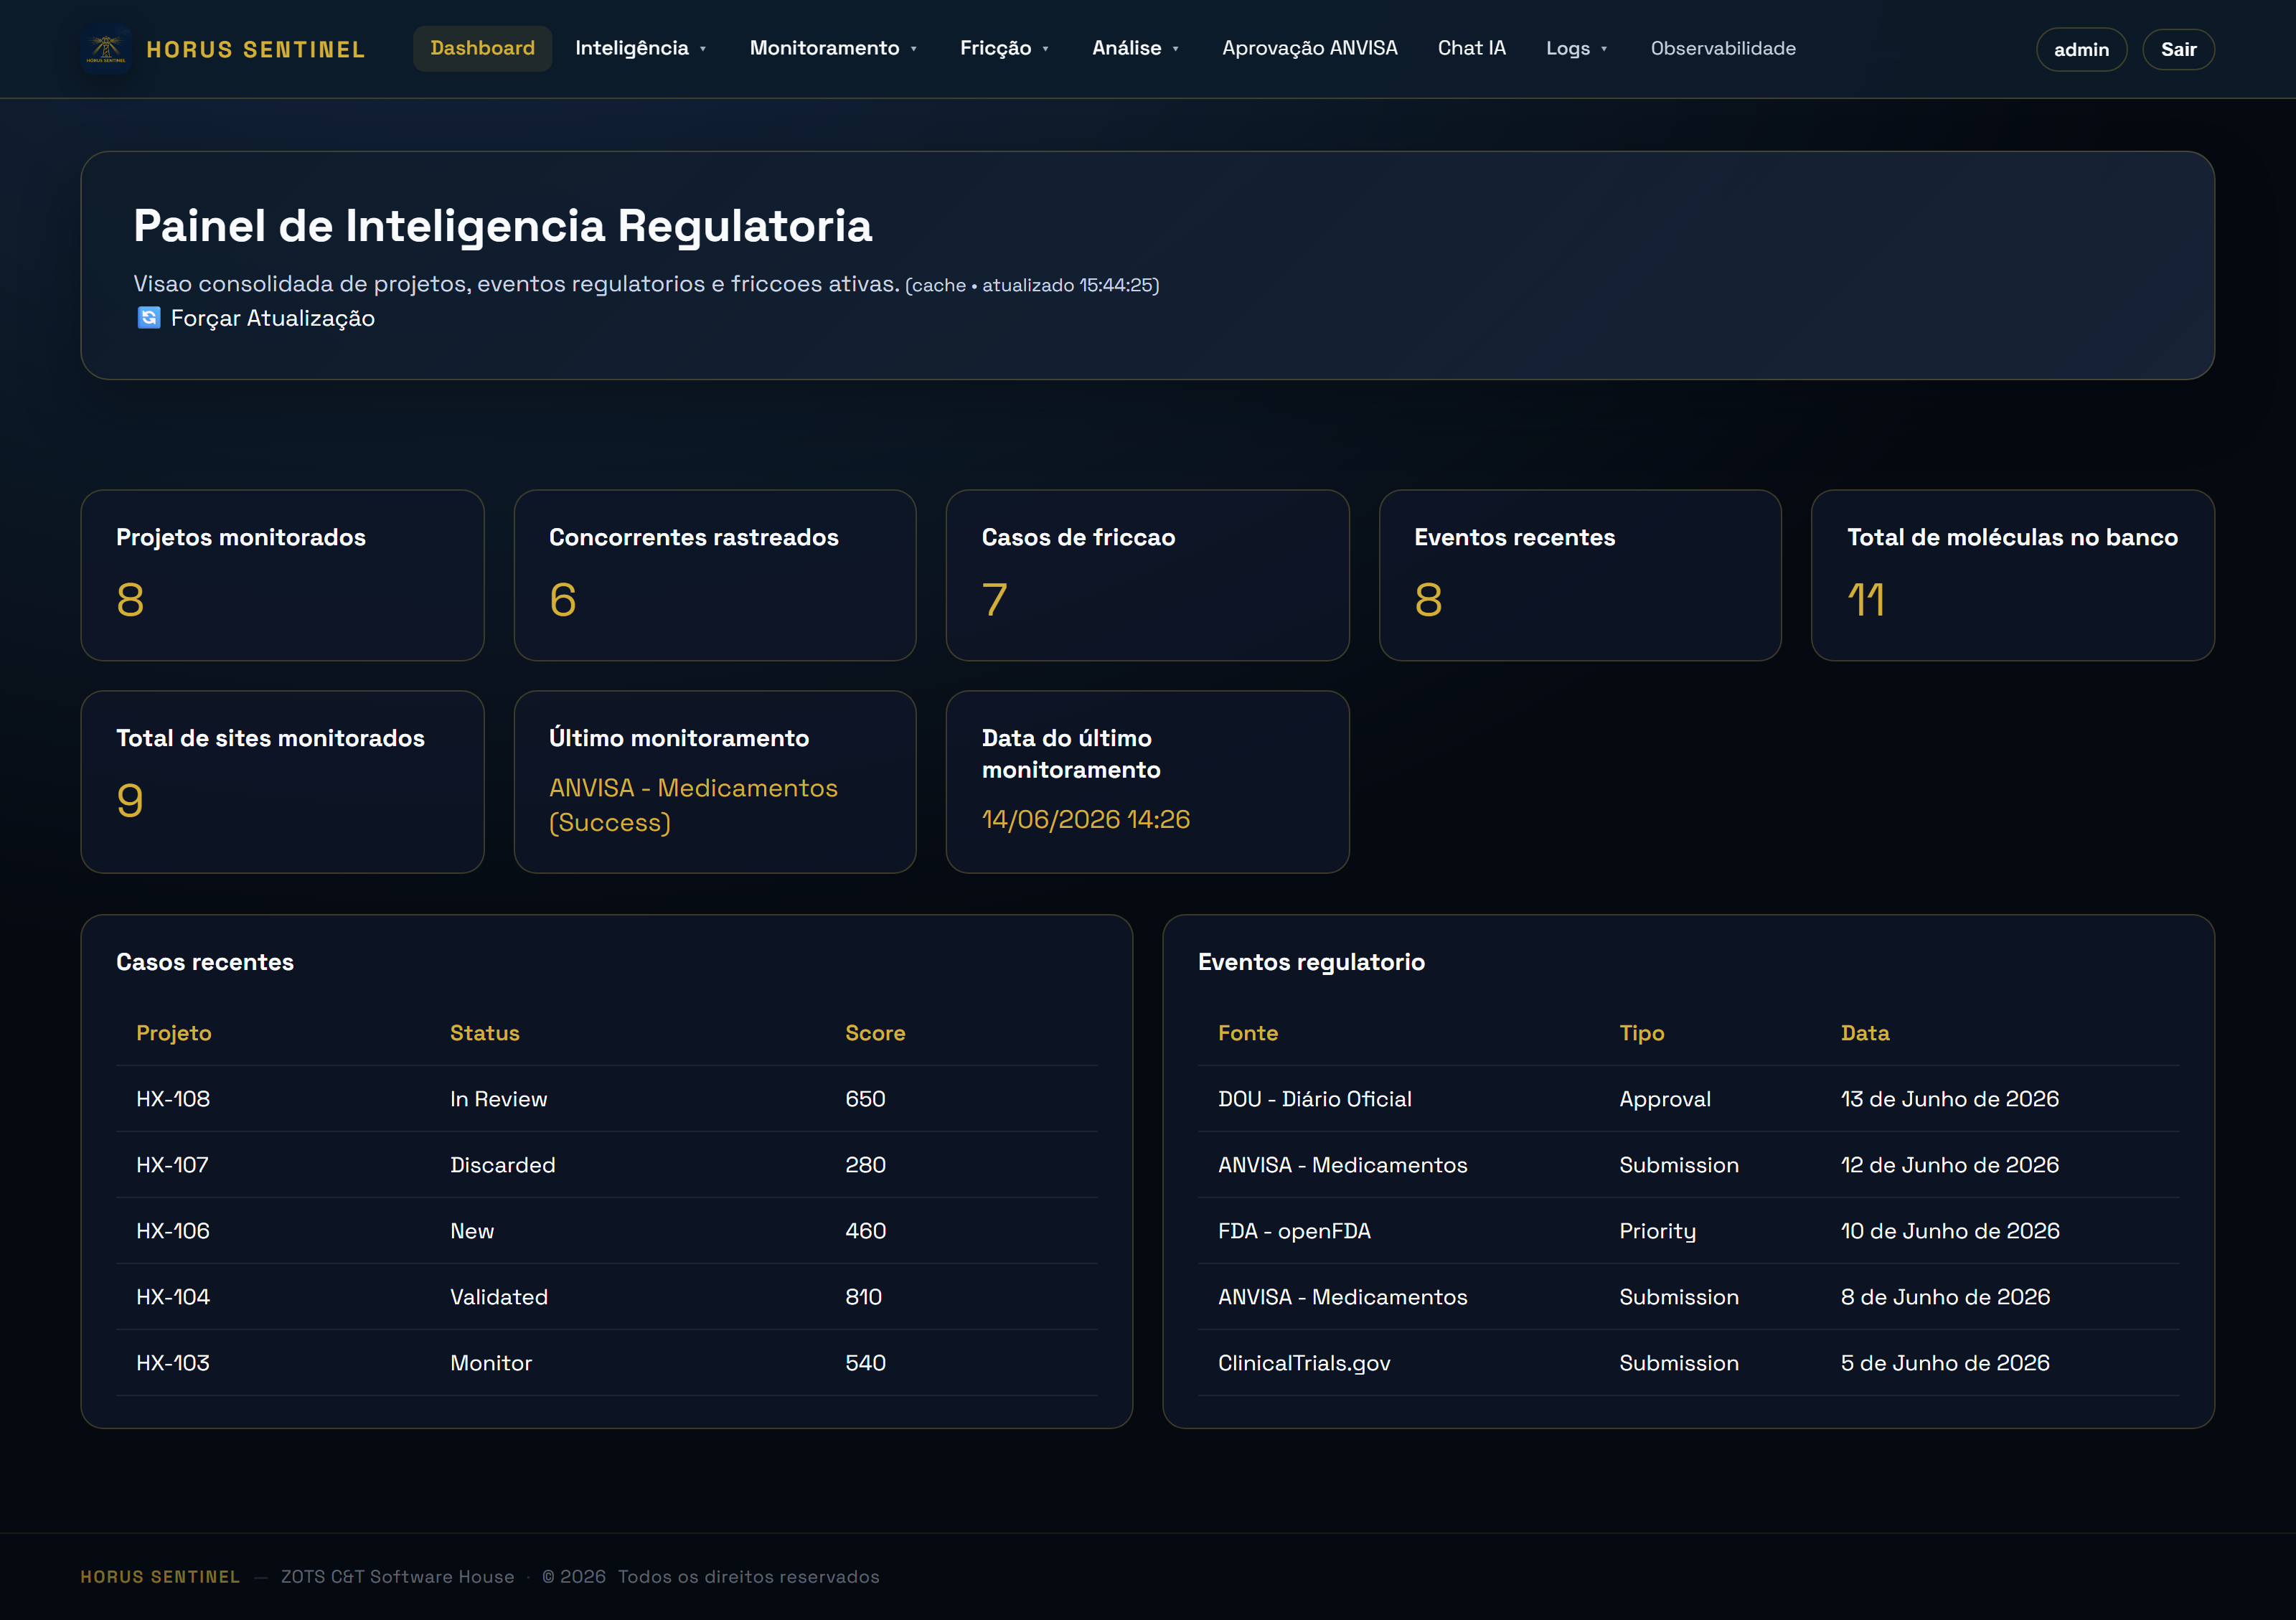The image size is (2296, 1620).
Task: Click the Horus Sentinel logo icon
Action: 106,49
